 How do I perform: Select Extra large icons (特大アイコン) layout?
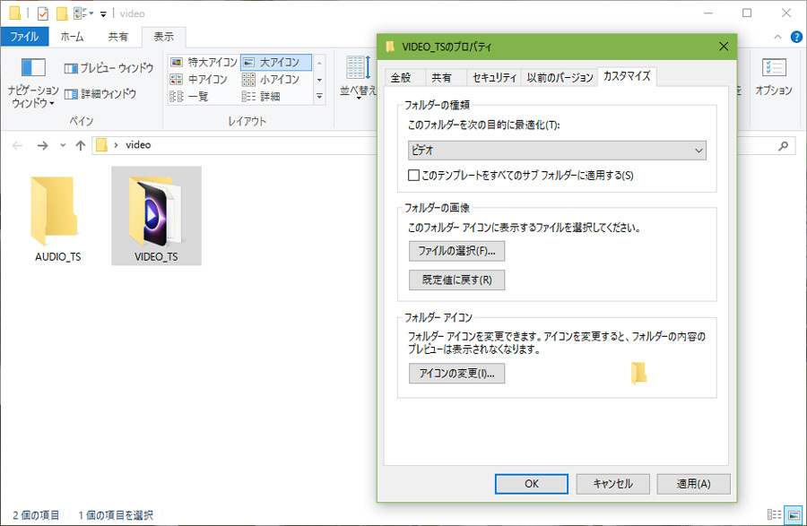point(203,63)
